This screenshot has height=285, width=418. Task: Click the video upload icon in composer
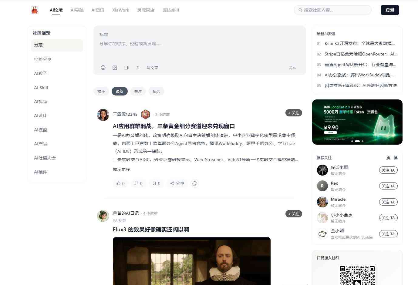pyautogui.click(x=126, y=68)
